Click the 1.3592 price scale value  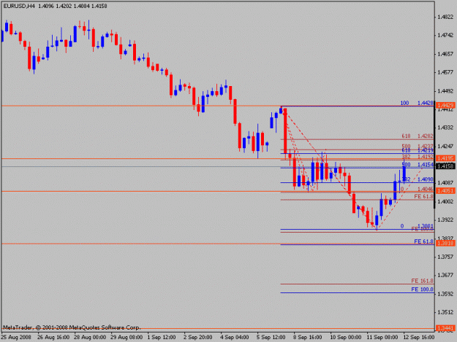445,294
